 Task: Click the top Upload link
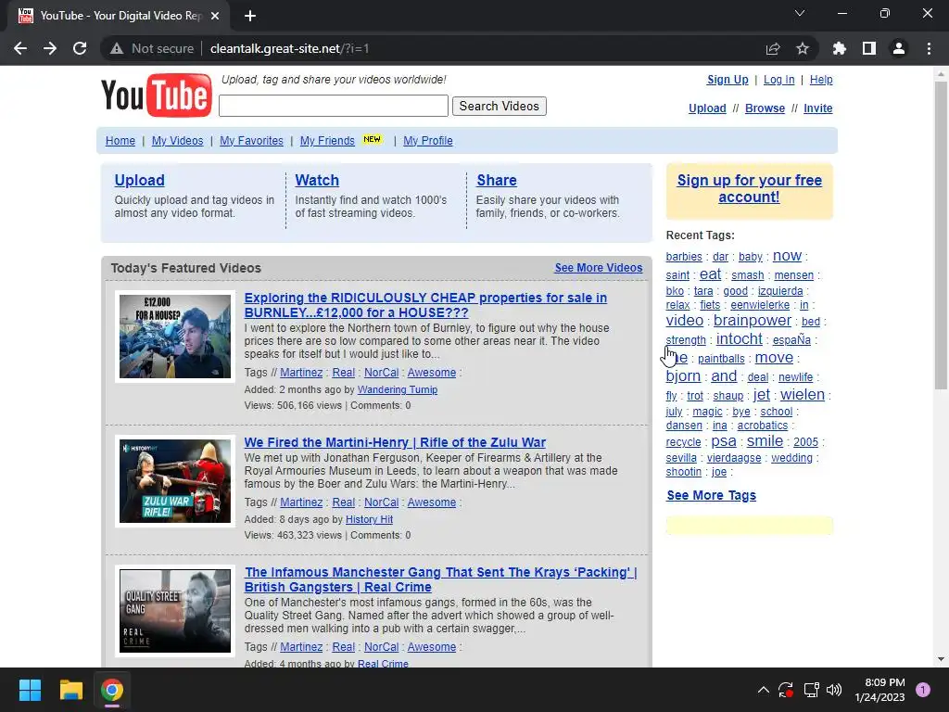(707, 108)
